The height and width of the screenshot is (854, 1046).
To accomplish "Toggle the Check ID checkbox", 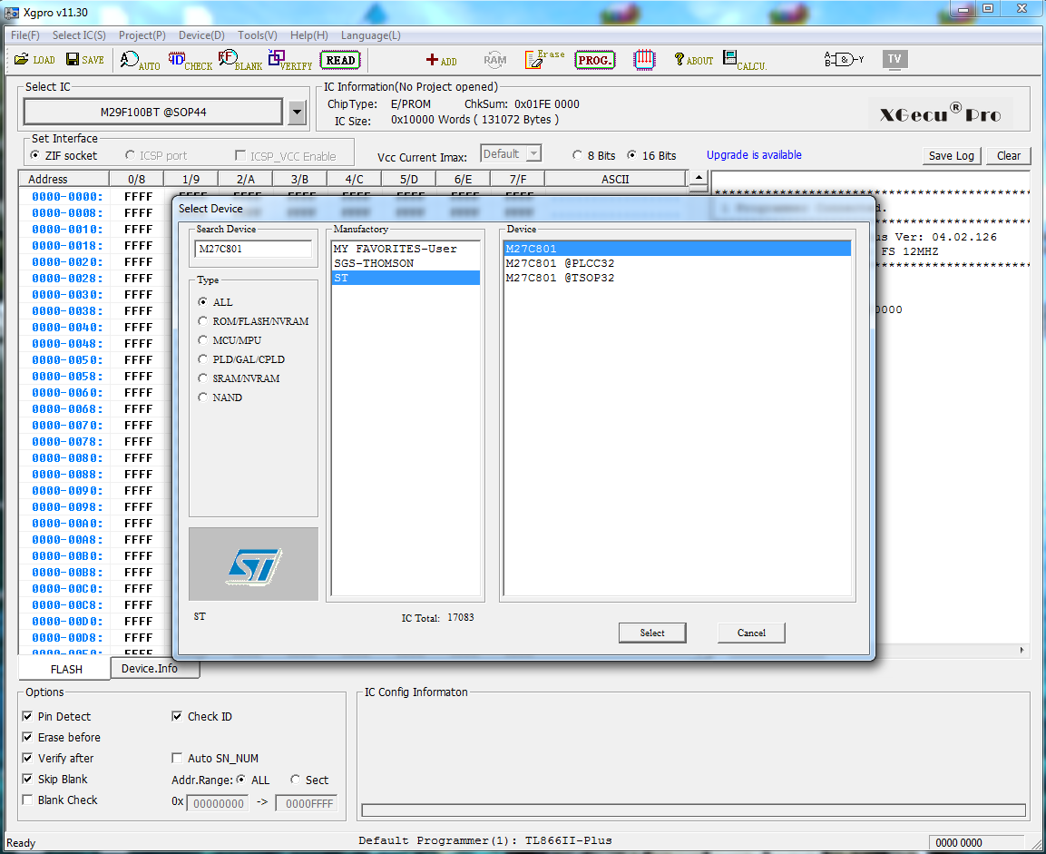I will click(x=177, y=716).
